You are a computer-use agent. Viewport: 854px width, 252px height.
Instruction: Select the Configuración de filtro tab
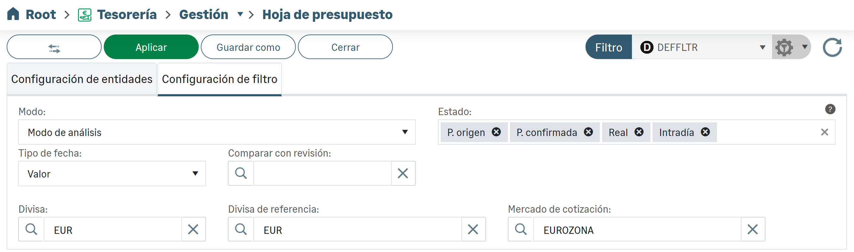tap(219, 79)
